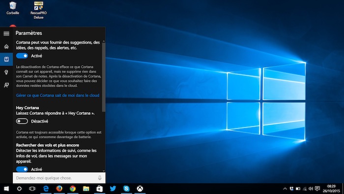Open 'Gérer ce que Cortana sait de moi dans le cloud'

[57, 96]
